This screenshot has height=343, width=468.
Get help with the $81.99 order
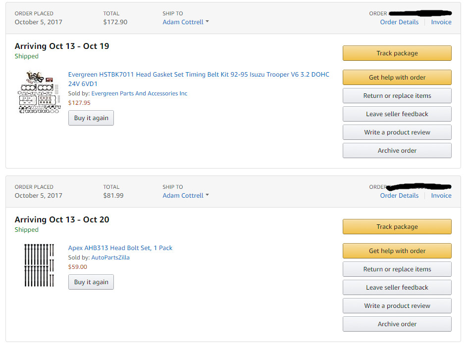coord(397,251)
